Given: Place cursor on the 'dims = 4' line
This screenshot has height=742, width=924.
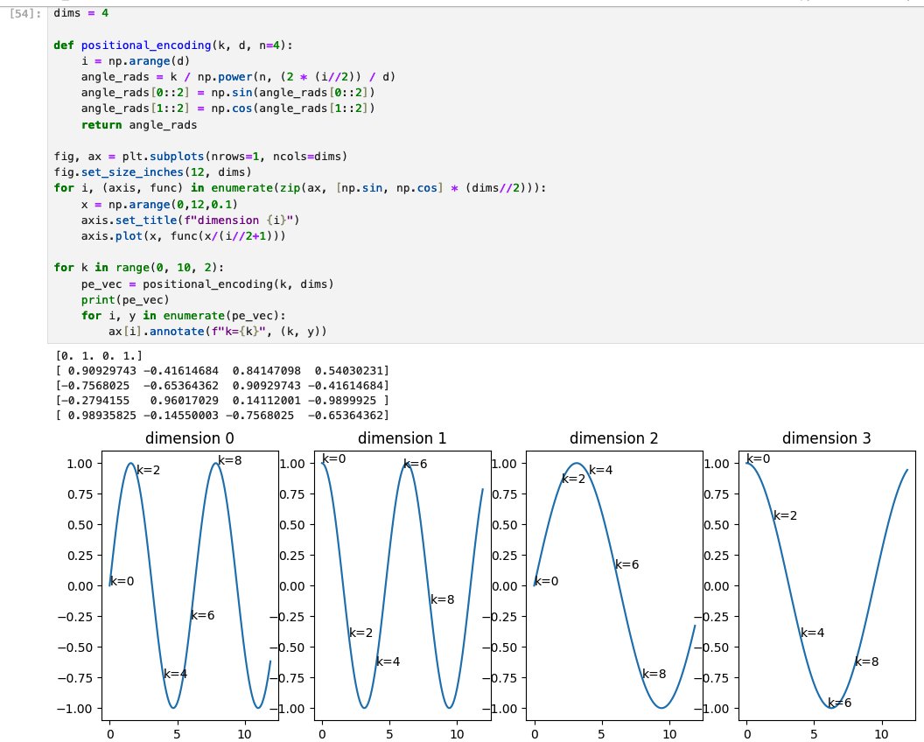Looking at the screenshot, I should click(80, 13).
